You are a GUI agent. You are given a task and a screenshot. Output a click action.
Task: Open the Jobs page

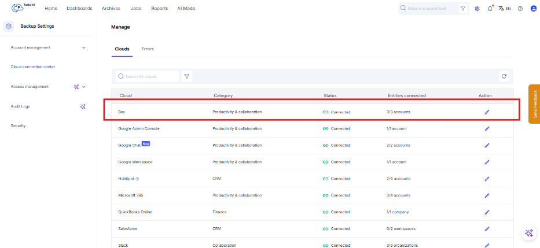click(x=136, y=8)
